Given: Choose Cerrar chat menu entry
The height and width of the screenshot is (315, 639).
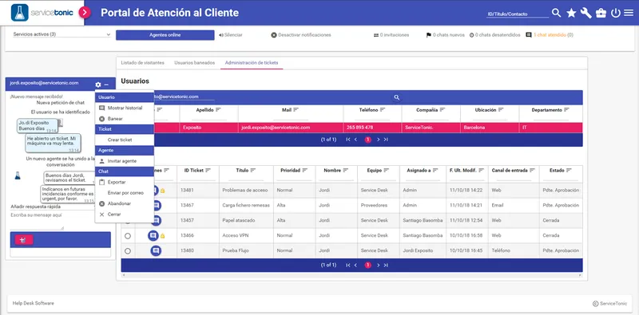Looking at the screenshot, I should click(x=125, y=214).
